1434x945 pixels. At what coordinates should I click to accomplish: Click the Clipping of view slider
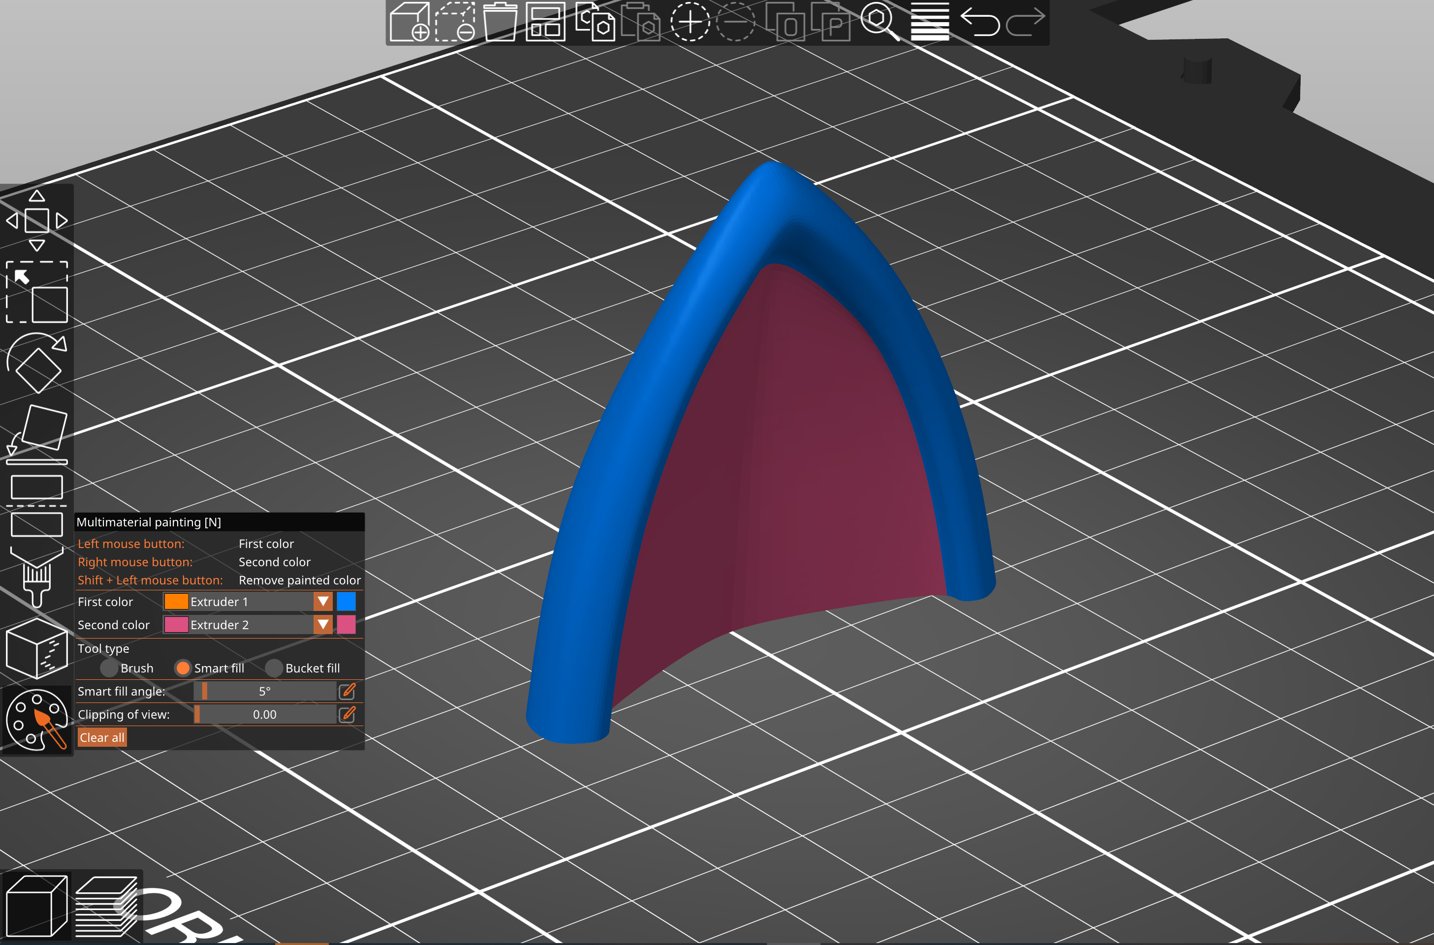tap(265, 714)
